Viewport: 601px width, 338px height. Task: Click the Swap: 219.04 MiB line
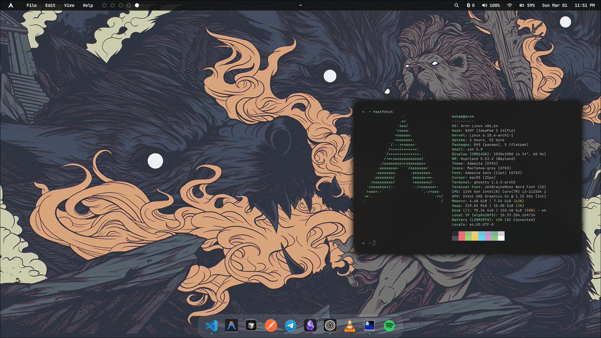tap(488, 206)
